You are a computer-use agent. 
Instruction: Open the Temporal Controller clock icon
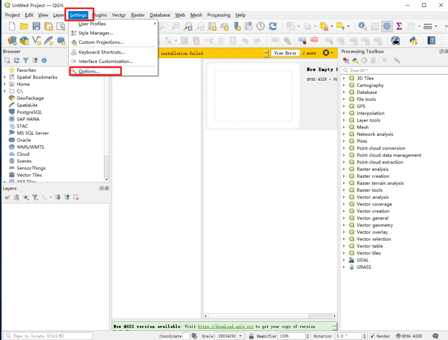tap(260, 26)
